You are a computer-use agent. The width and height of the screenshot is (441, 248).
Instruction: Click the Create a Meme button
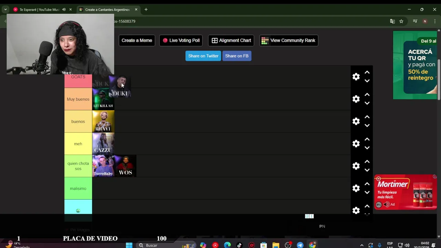pos(137,40)
